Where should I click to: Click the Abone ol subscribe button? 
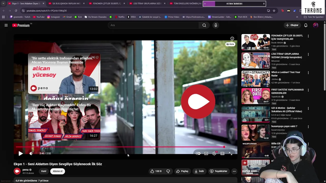tap(58, 171)
